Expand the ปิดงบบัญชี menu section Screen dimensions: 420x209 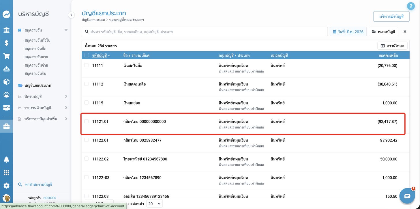pyautogui.click(x=43, y=96)
